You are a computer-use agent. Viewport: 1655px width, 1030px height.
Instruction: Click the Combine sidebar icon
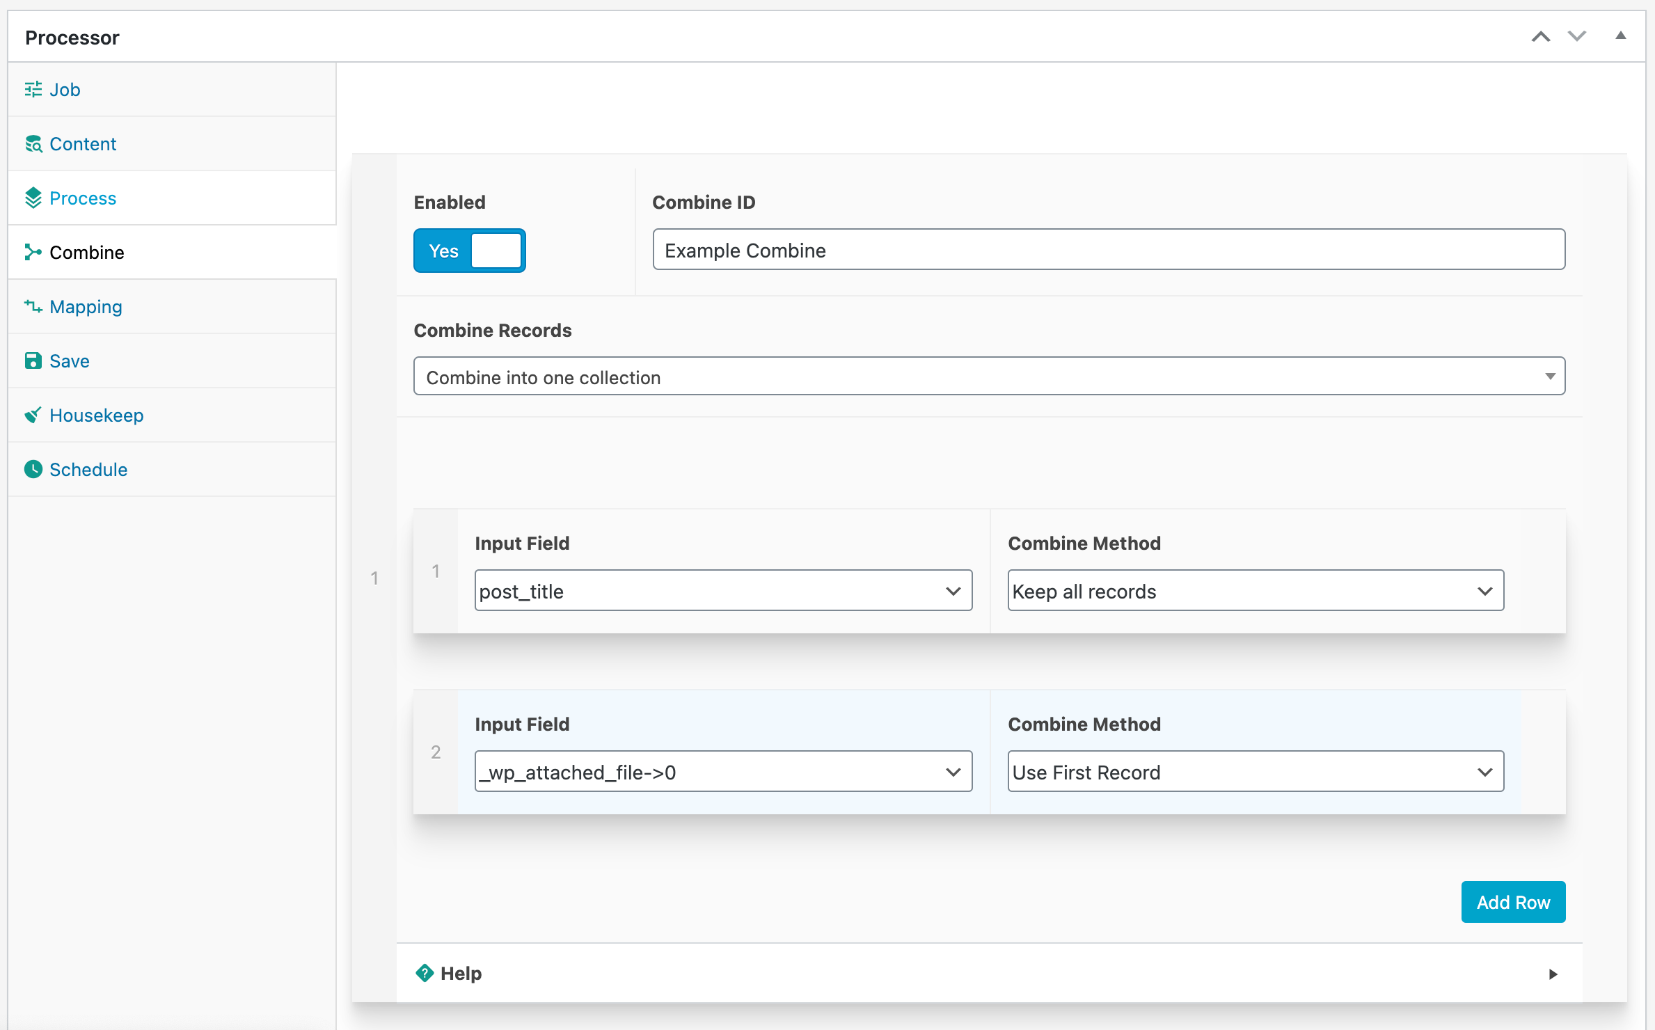click(x=32, y=251)
